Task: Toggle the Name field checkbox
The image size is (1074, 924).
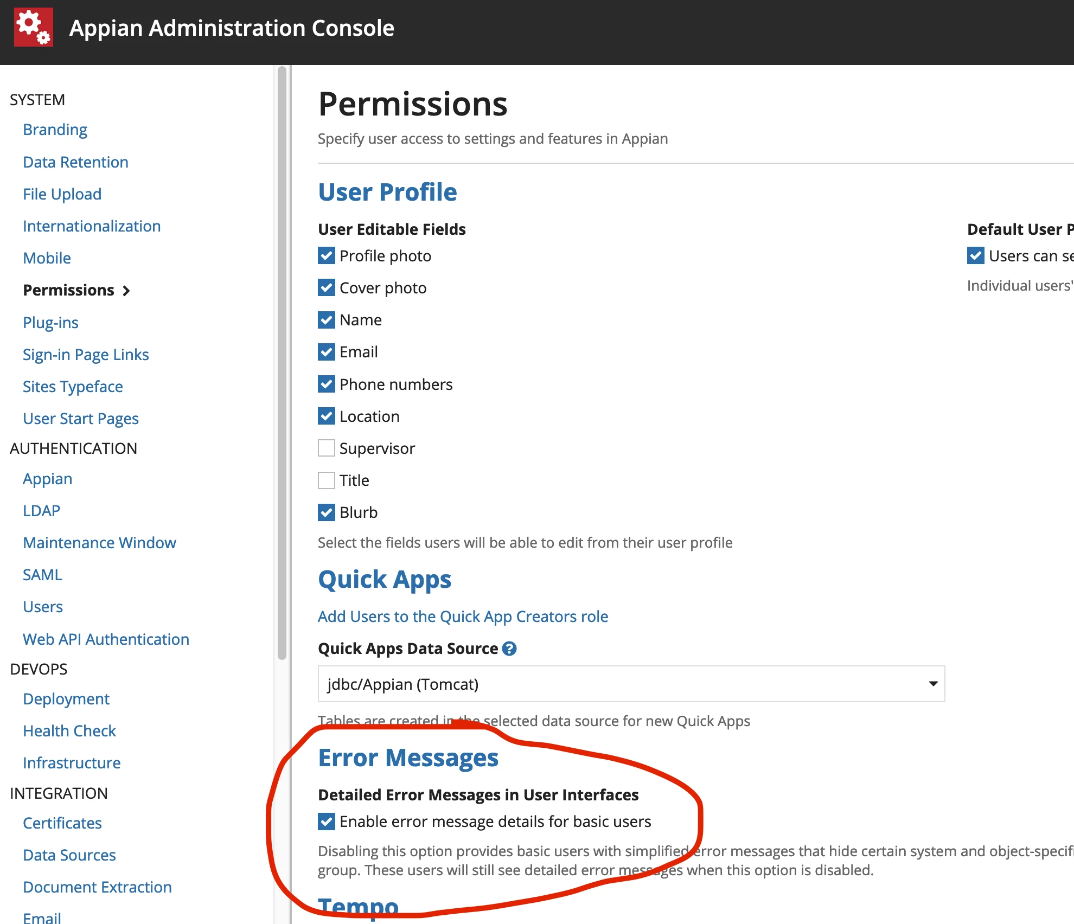Action: click(x=327, y=320)
